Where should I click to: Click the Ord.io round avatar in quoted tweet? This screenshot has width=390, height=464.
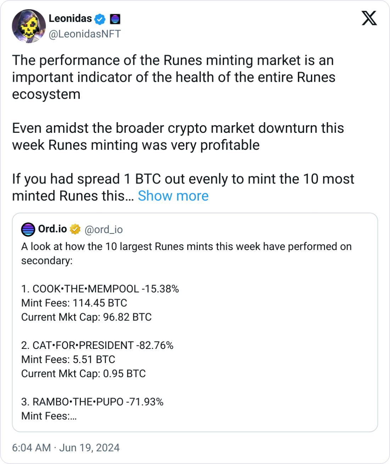pos(28,230)
